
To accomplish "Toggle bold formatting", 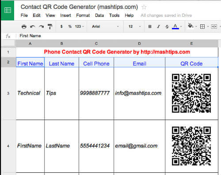I will [150, 27].
